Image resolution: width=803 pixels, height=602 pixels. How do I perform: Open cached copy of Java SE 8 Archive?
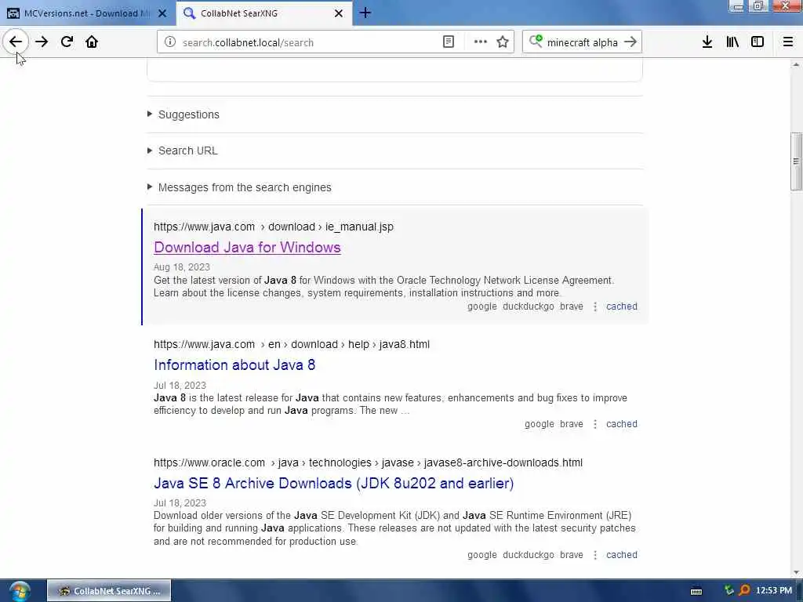[x=622, y=554]
